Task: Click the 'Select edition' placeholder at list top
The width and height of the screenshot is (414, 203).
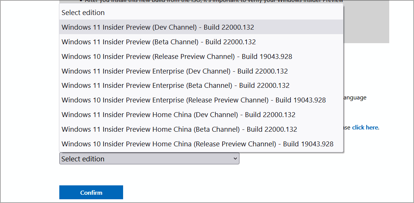Action: tap(83, 13)
